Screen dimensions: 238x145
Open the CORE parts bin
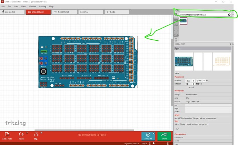coord(176,20)
